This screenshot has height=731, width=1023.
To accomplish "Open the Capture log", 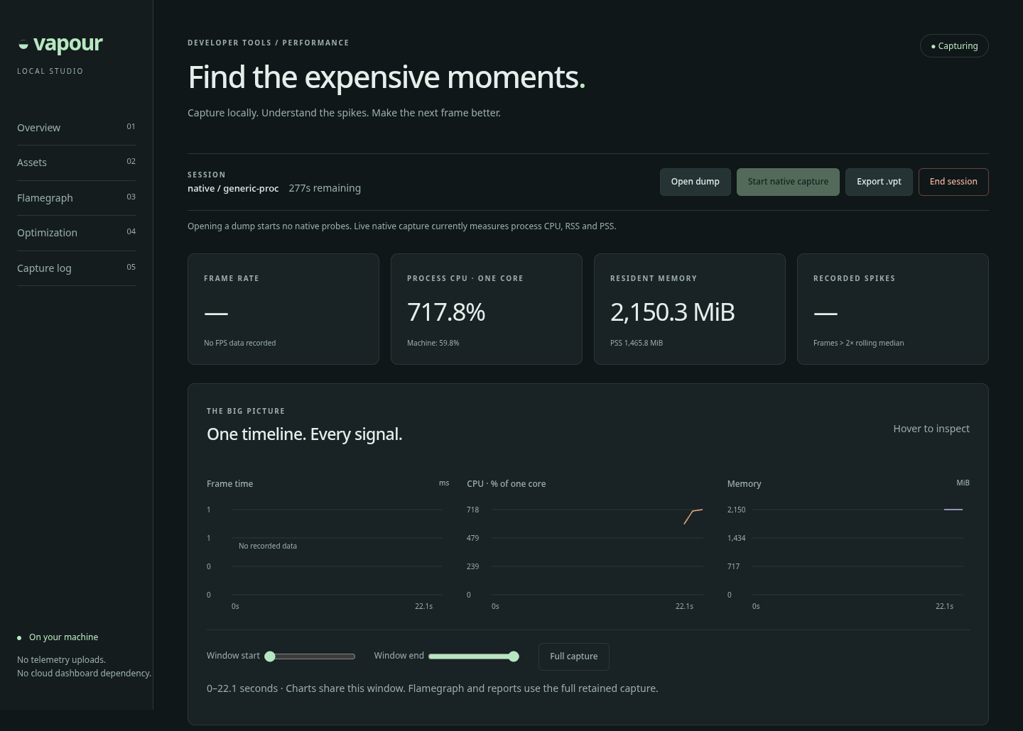I will 76,268.
